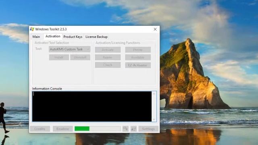Launch the EZ-Activator button
The image size is (258, 145).
138,65
